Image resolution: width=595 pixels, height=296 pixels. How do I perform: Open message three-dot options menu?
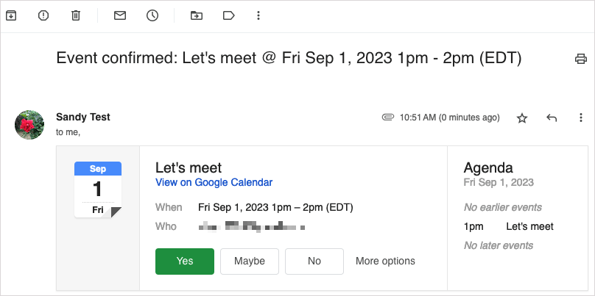pyautogui.click(x=581, y=118)
